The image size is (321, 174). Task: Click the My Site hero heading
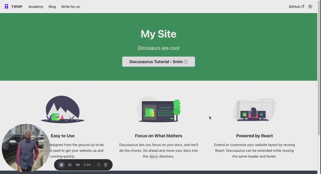158,34
